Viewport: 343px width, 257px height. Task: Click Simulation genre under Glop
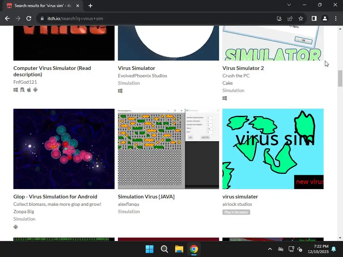click(x=24, y=219)
